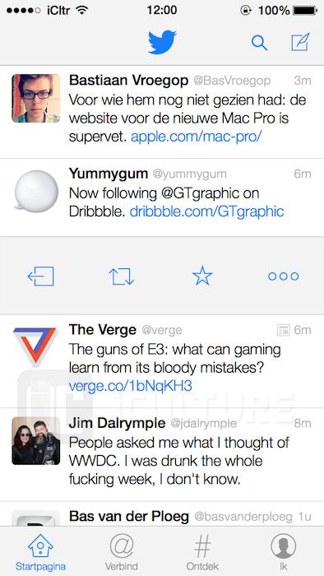Tap the news summary icon on Verge tweet
The height and width of the screenshot is (576, 324).
click(283, 330)
